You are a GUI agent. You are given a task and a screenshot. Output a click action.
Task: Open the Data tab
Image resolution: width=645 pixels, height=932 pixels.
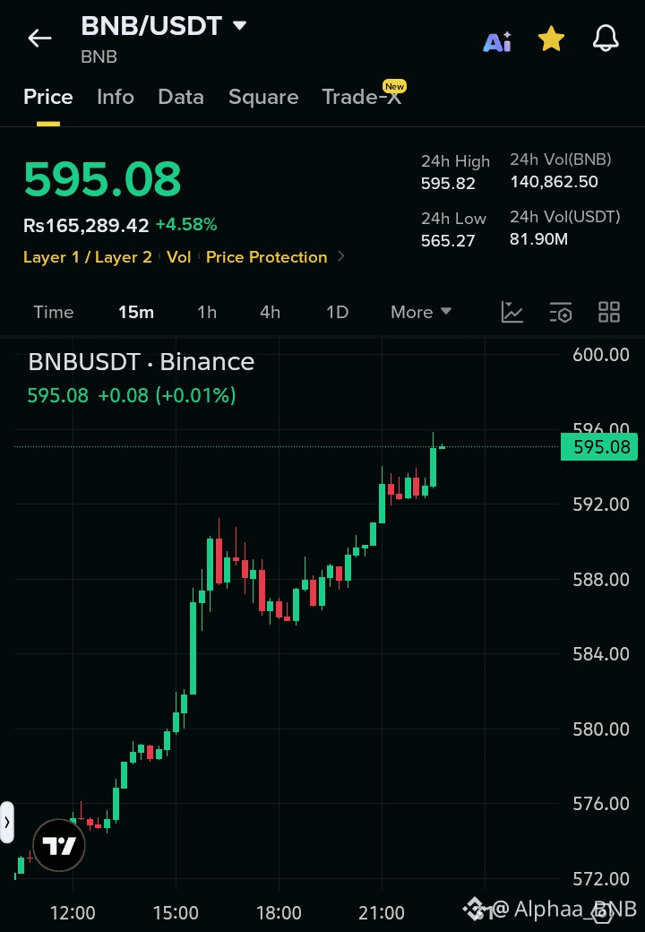(x=181, y=97)
